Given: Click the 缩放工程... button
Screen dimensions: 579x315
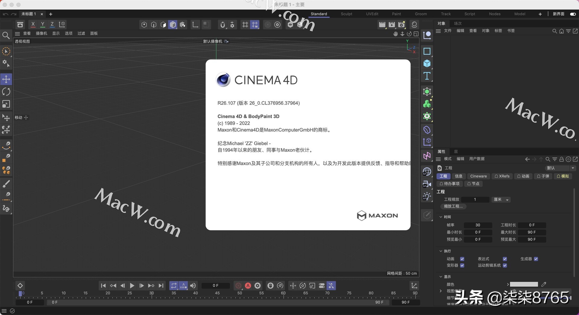Looking at the screenshot, I should (453, 206).
